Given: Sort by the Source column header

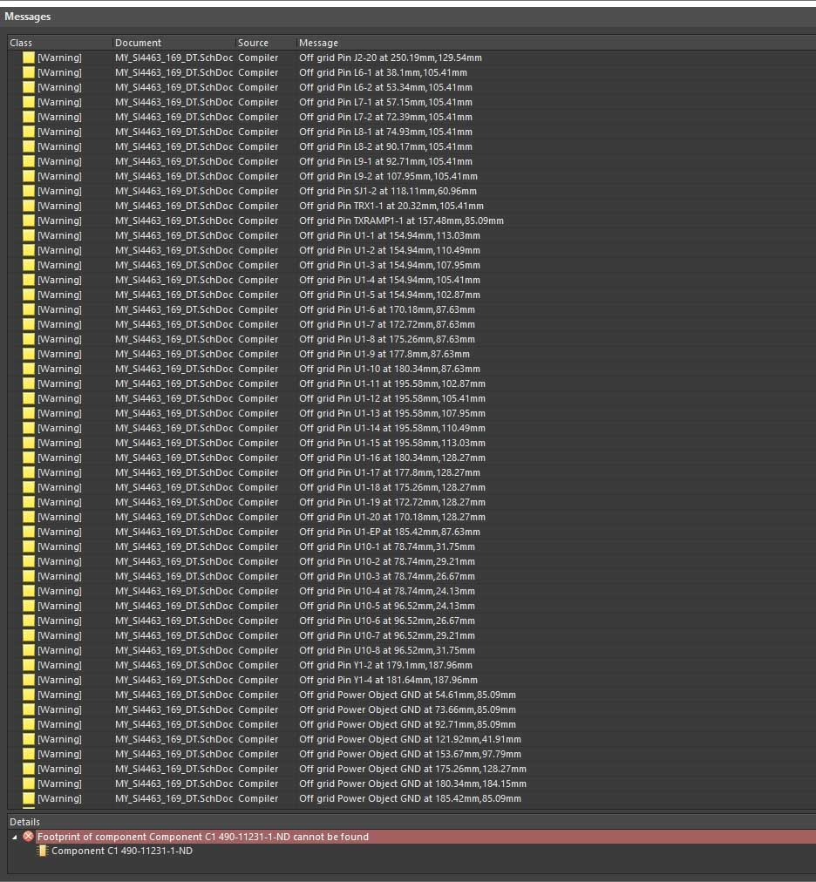Looking at the screenshot, I should (263, 43).
